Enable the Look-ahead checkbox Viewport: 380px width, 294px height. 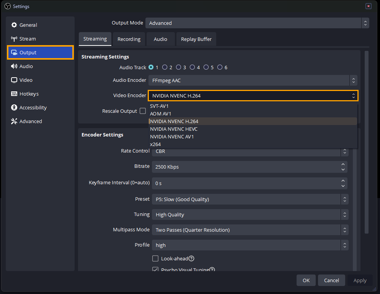[155, 259]
